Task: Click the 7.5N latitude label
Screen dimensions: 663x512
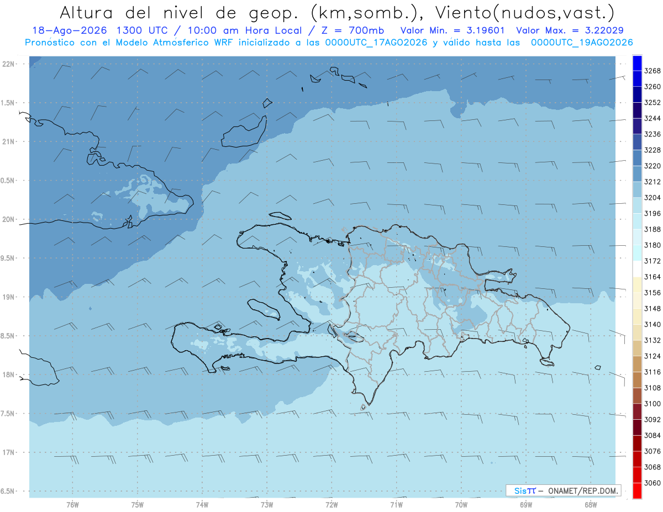Action: tap(8, 414)
